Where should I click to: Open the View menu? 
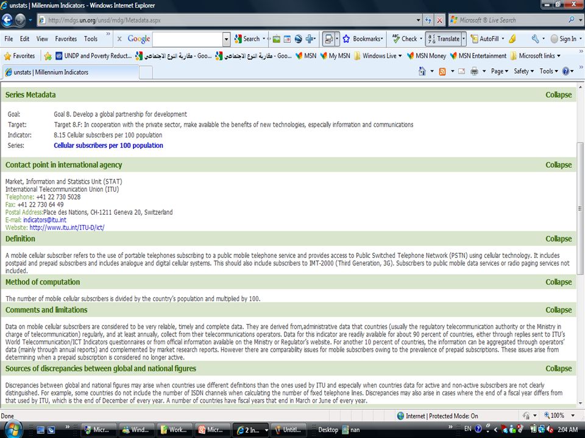click(42, 39)
